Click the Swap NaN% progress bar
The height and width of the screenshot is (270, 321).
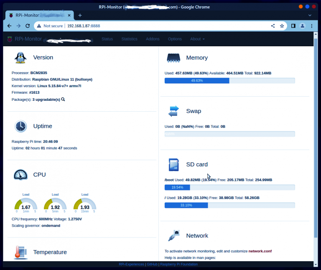pos(230,134)
